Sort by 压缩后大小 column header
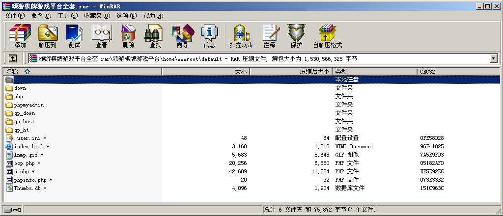Screen dimensions: 503x216 pyautogui.click(x=291, y=72)
